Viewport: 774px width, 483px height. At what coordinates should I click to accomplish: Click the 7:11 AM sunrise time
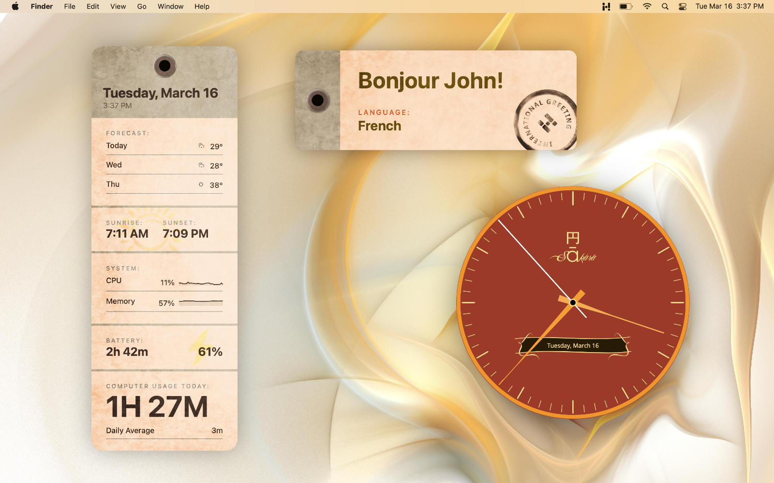point(127,234)
